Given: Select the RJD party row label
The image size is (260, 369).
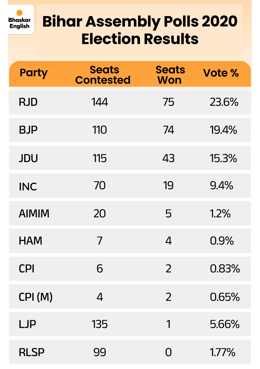Looking at the screenshot, I should click(28, 103).
